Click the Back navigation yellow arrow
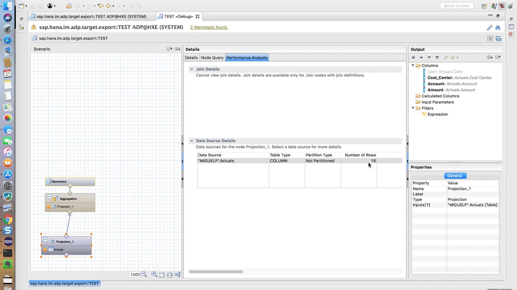The width and height of the screenshot is (517, 290). (x=108, y=6)
